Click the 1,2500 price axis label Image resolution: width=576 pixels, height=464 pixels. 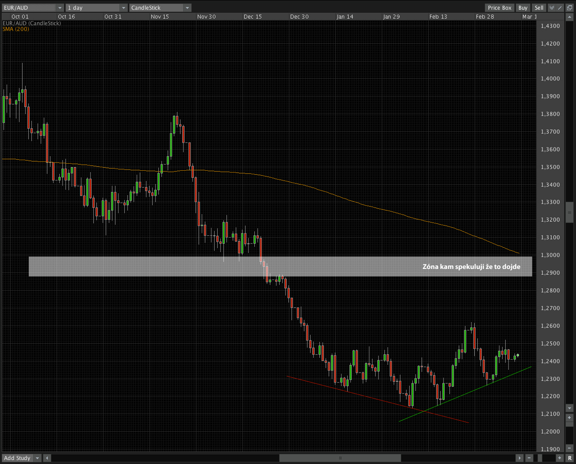(x=550, y=344)
